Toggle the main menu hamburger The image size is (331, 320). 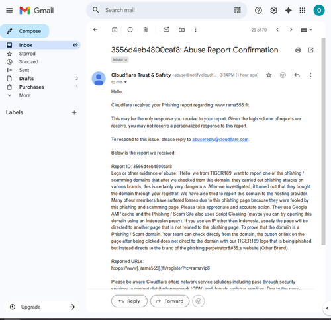click(9, 11)
